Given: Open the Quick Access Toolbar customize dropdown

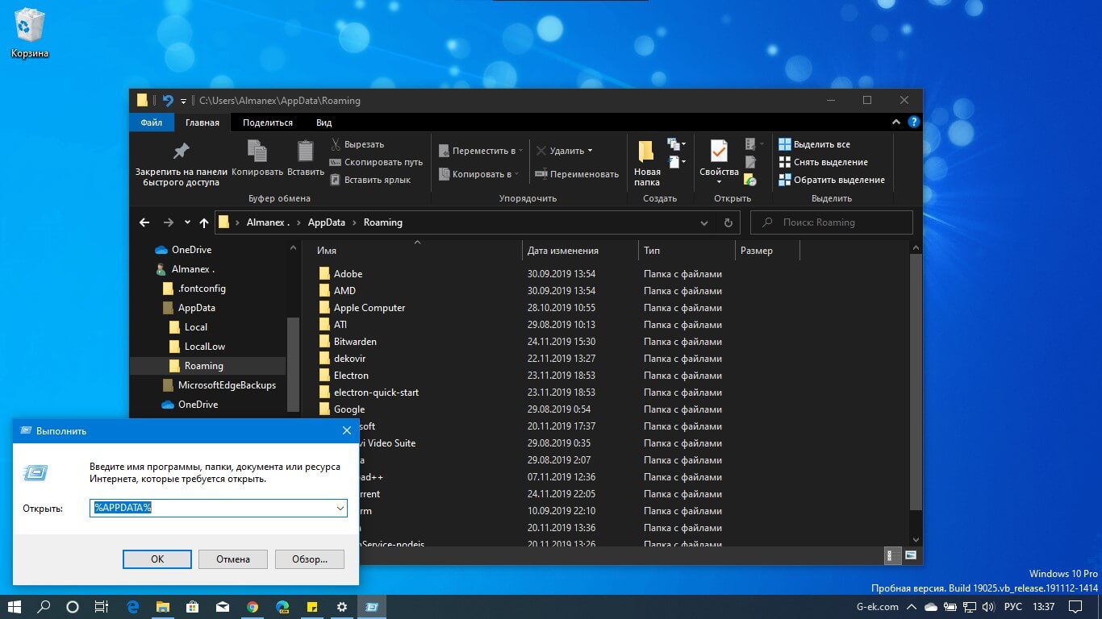Looking at the screenshot, I should tap(183, 102).
